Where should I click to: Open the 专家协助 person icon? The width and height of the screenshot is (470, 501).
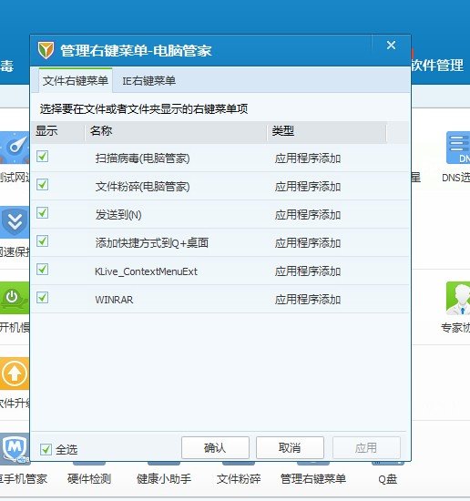pos(458,299)
